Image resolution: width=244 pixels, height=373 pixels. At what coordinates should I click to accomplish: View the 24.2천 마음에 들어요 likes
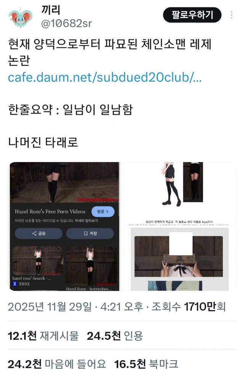pyautogui.click(x=57, y=364)
